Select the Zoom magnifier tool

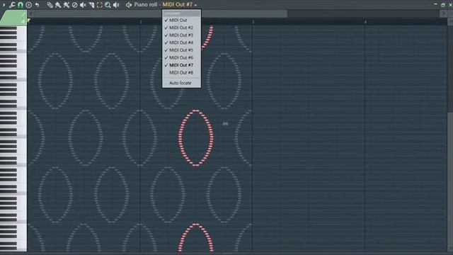(108, 5)
